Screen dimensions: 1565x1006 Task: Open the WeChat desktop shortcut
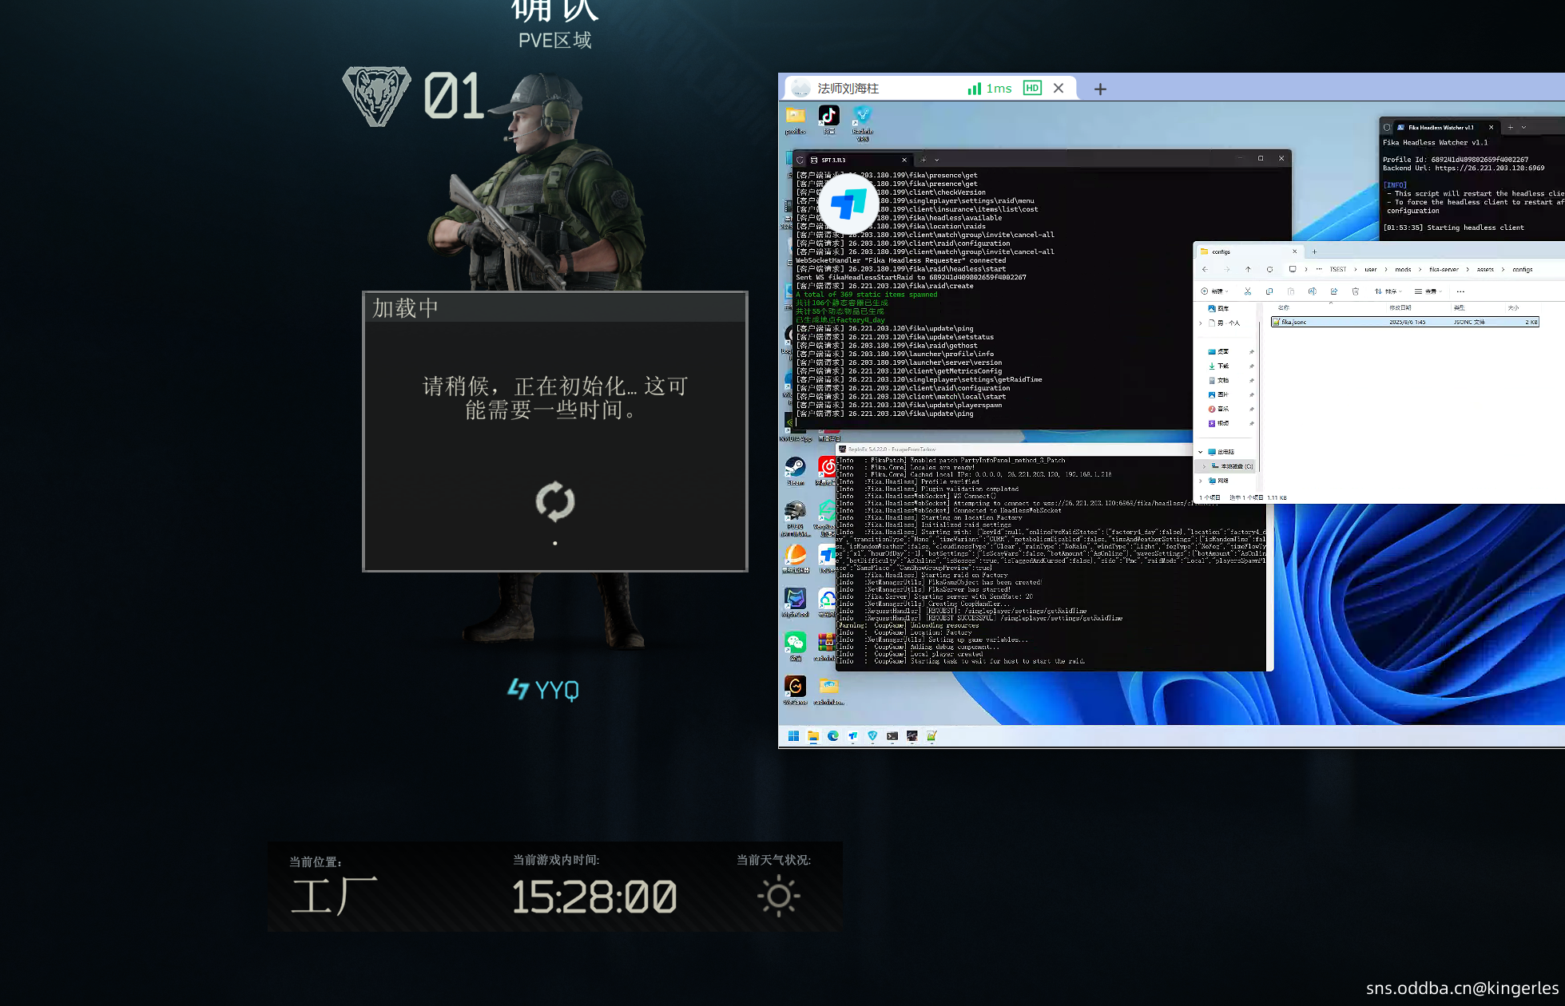[x=795, y=646]
